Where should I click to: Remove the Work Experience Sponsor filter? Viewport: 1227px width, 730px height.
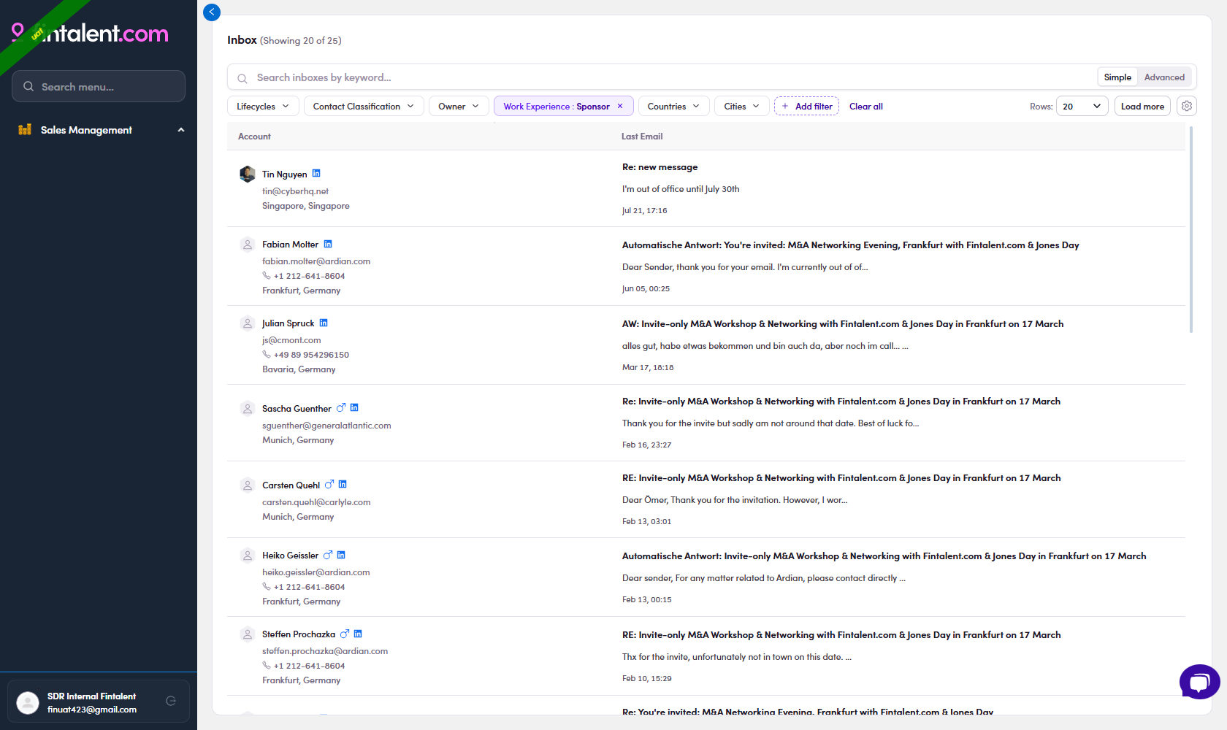pos(620,106)
